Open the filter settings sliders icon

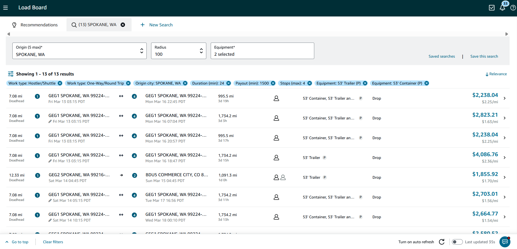(x=11, y=74)
